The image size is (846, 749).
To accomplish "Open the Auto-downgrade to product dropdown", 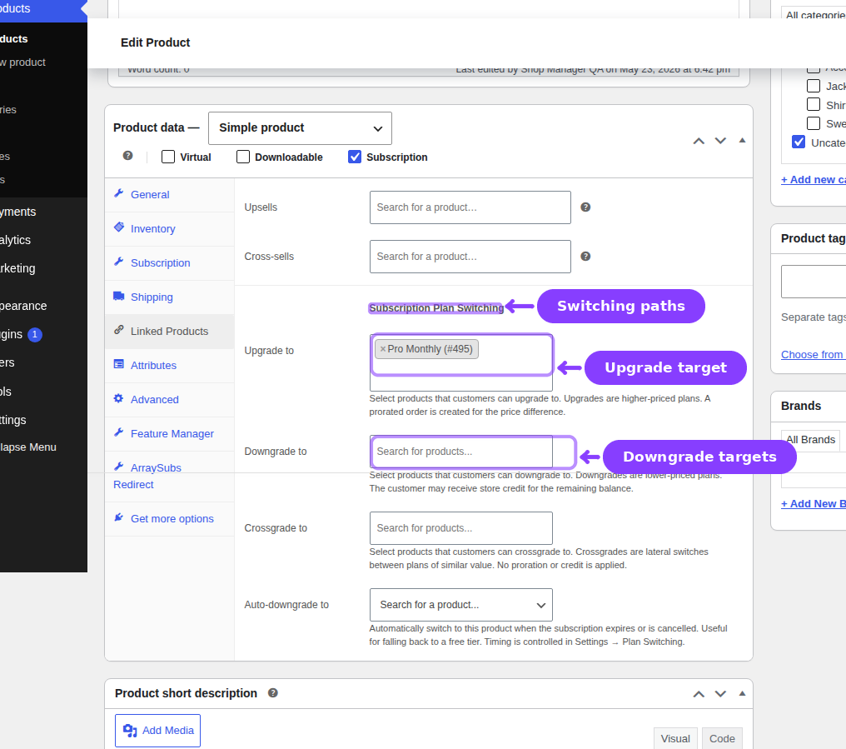I will pyautogui.click(x=461, y=605).
